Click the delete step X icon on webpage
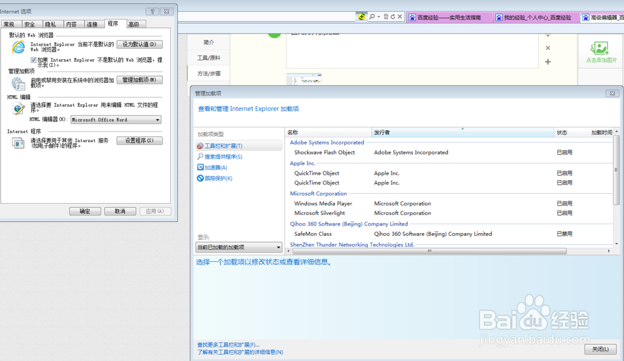Viewport: 624px width, 361px height. point(548,48)
